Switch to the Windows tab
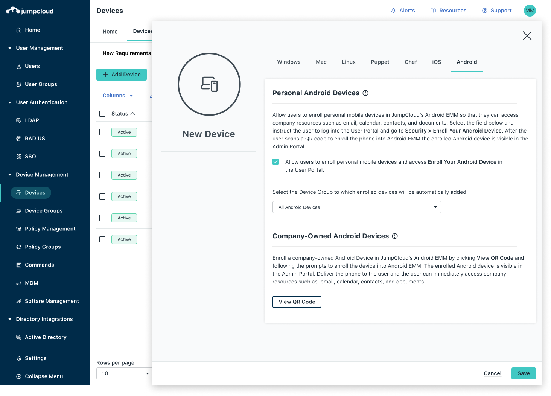The width and height of the screenshot is (551, 396). [x=289, y=62]
